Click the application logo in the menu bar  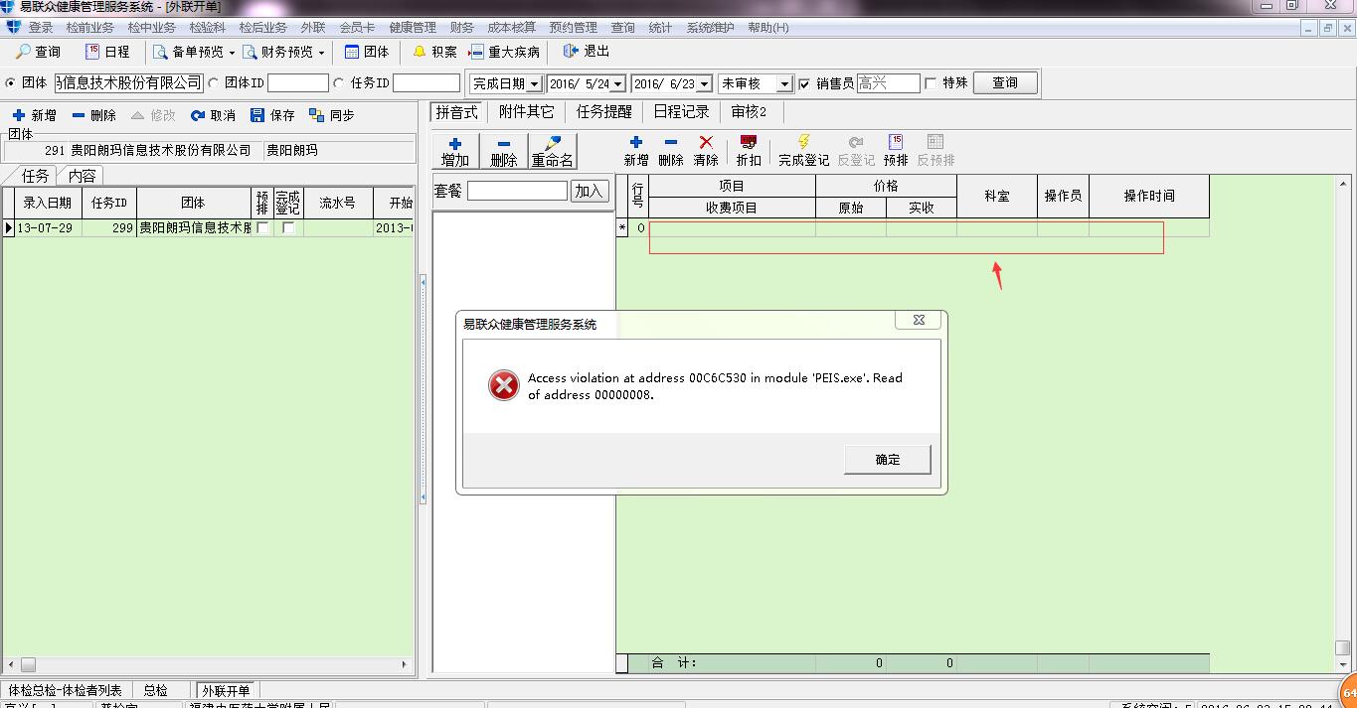pyautogui.click(x=13, y=27)
